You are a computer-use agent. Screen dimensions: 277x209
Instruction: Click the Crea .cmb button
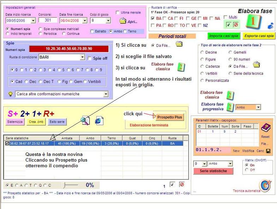coord(36,122)
